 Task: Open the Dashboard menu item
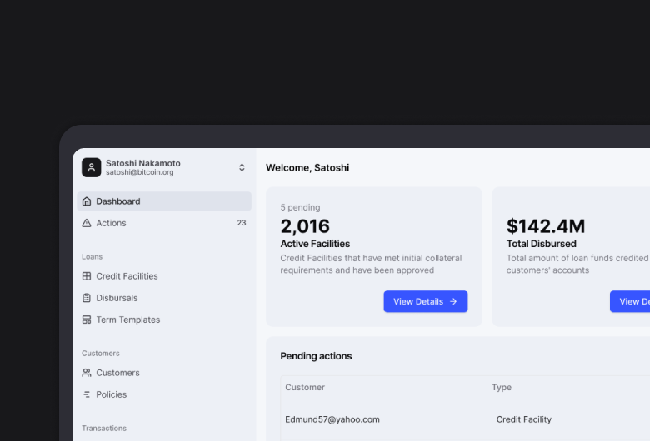(118, 201)
